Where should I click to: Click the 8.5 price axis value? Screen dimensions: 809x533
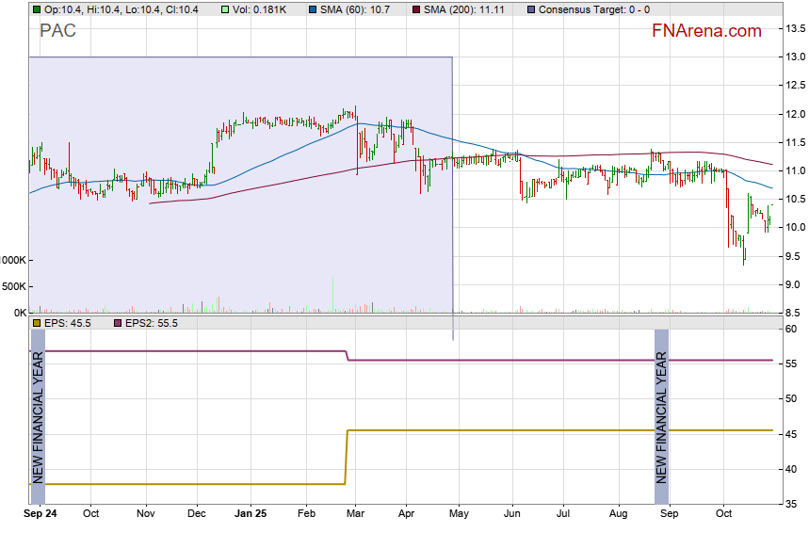(x=796, y=312)
